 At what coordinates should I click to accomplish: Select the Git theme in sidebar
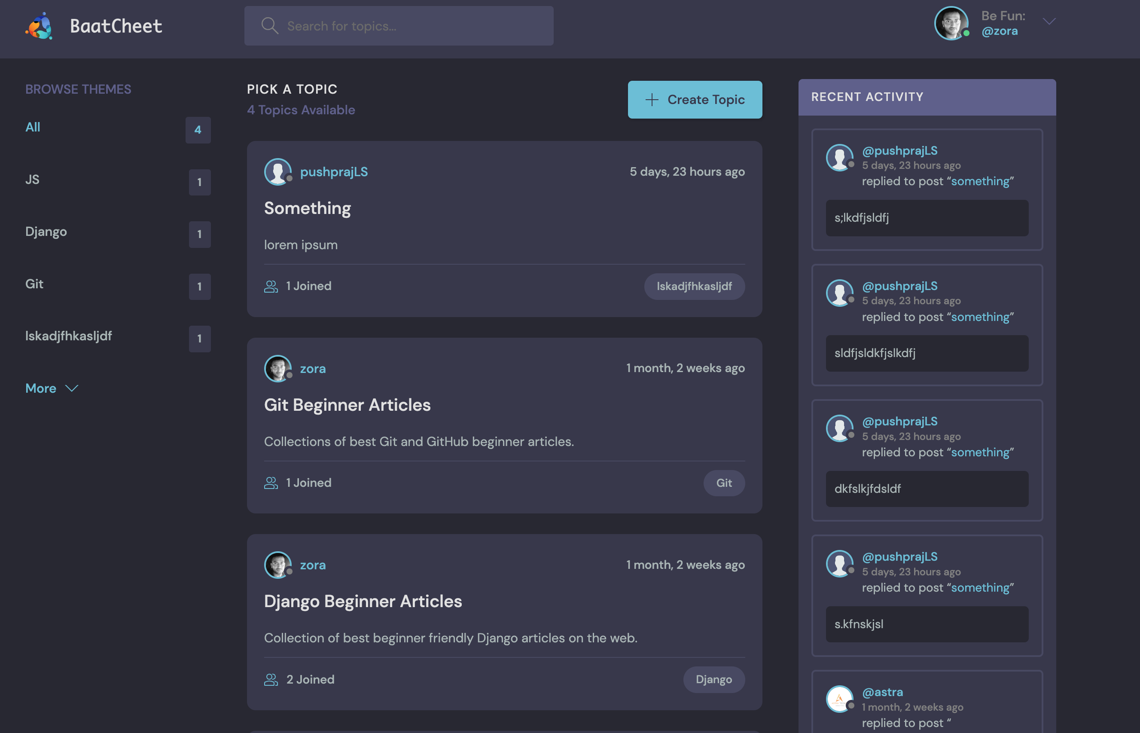34,284
